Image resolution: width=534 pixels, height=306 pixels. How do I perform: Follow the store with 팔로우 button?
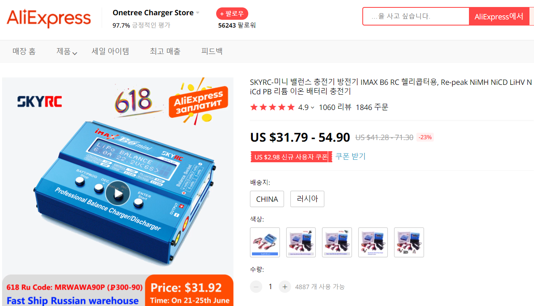(x=232, y=14)
